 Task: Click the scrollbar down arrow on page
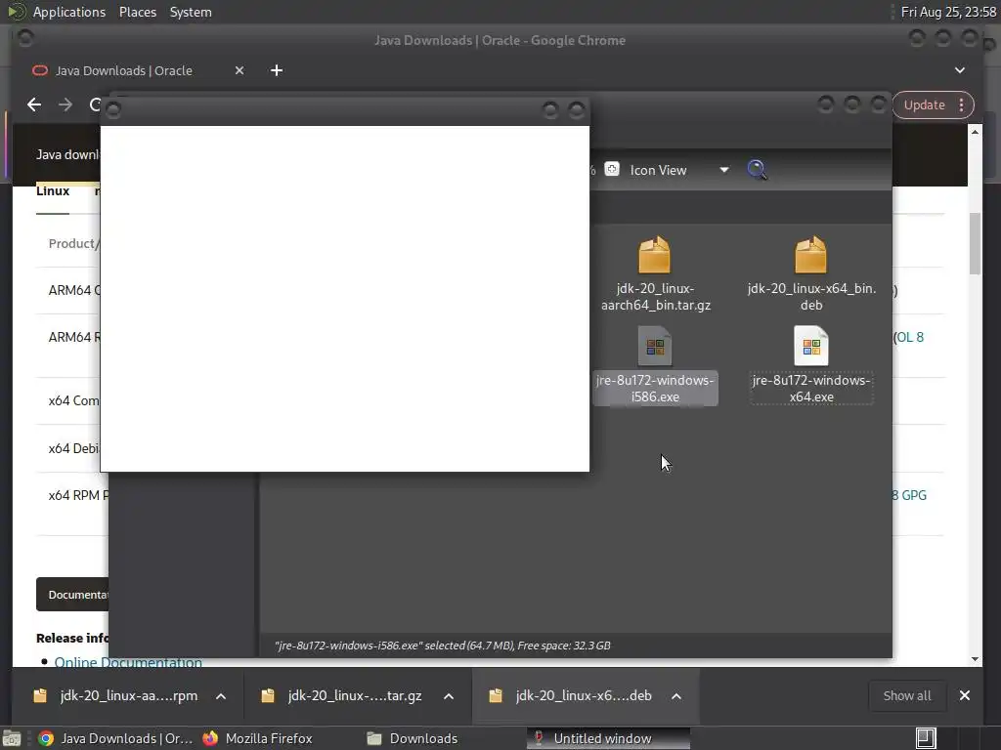pyautogui.click(x=975, y=659)
